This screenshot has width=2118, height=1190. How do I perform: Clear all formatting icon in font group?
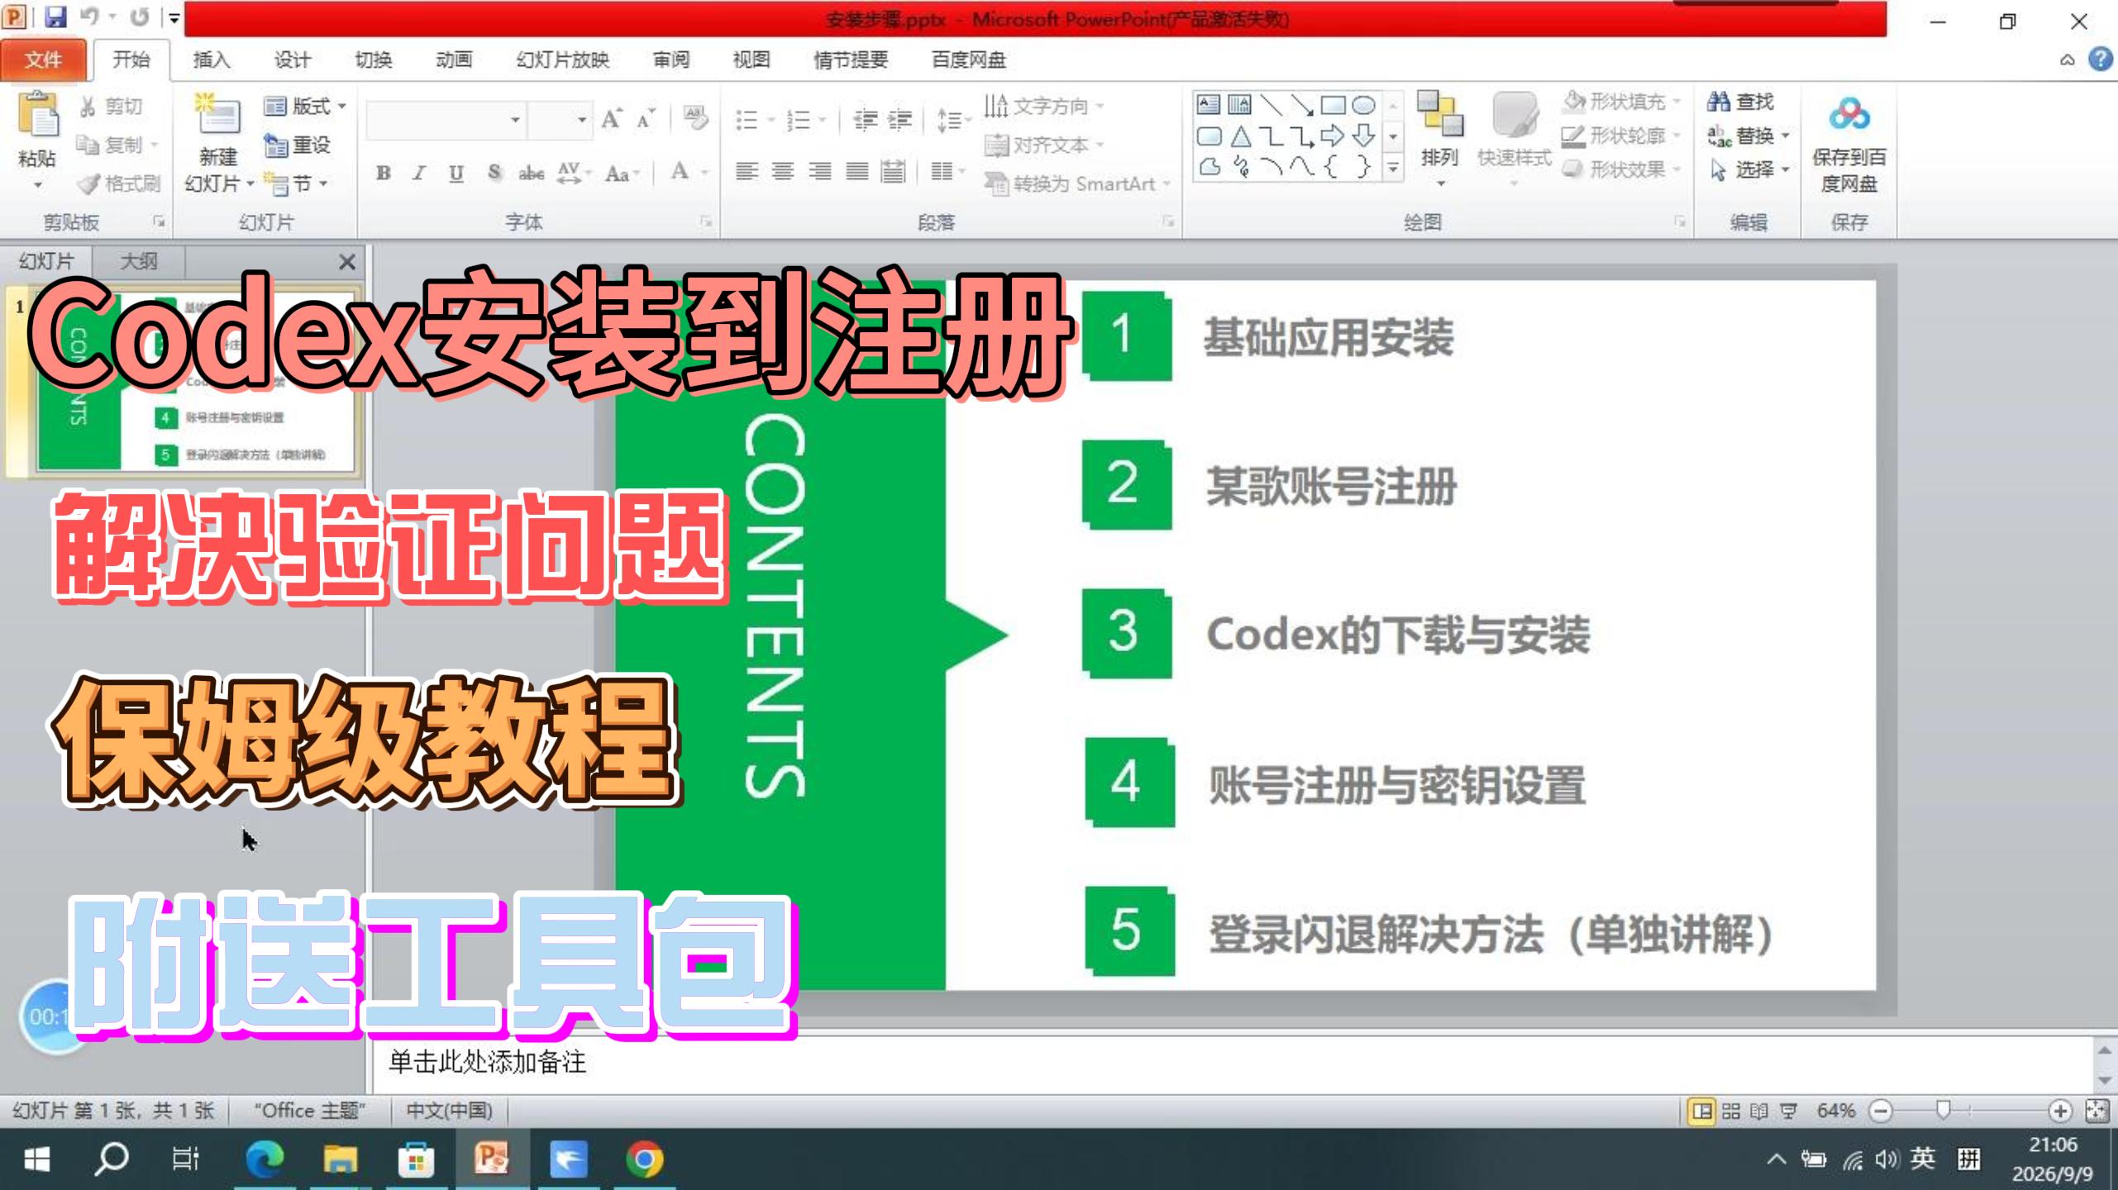click(696, 117)
